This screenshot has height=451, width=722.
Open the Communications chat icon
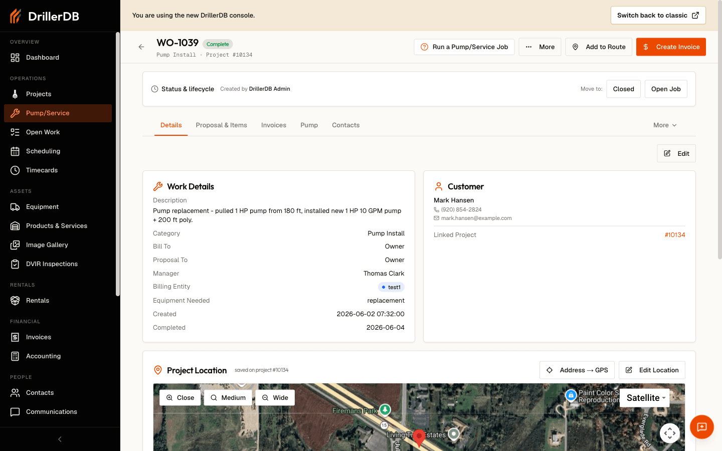15,412
